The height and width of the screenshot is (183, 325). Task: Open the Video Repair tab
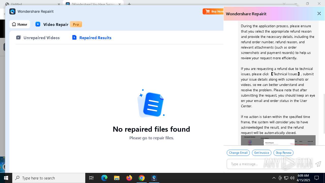coord(52,24)
